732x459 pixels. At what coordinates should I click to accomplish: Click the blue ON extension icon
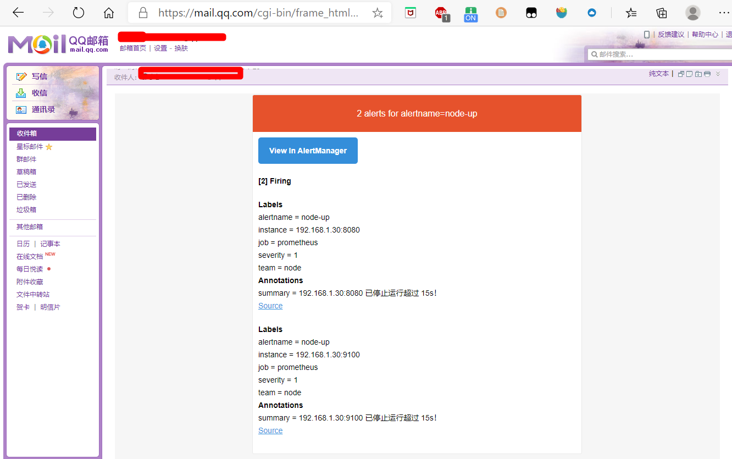[471, 14]
